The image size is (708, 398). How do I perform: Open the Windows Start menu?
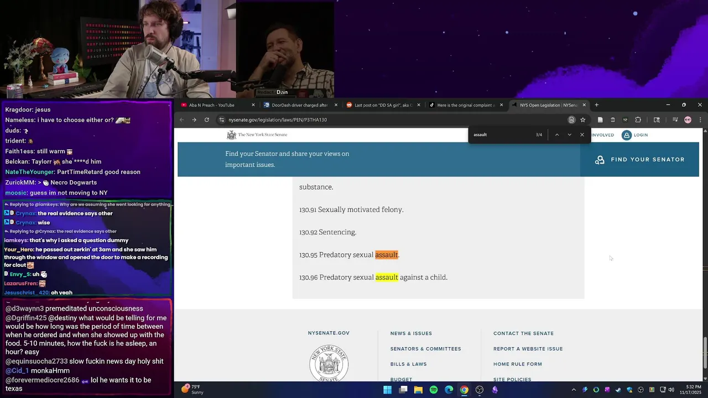[x=387, y=390]
